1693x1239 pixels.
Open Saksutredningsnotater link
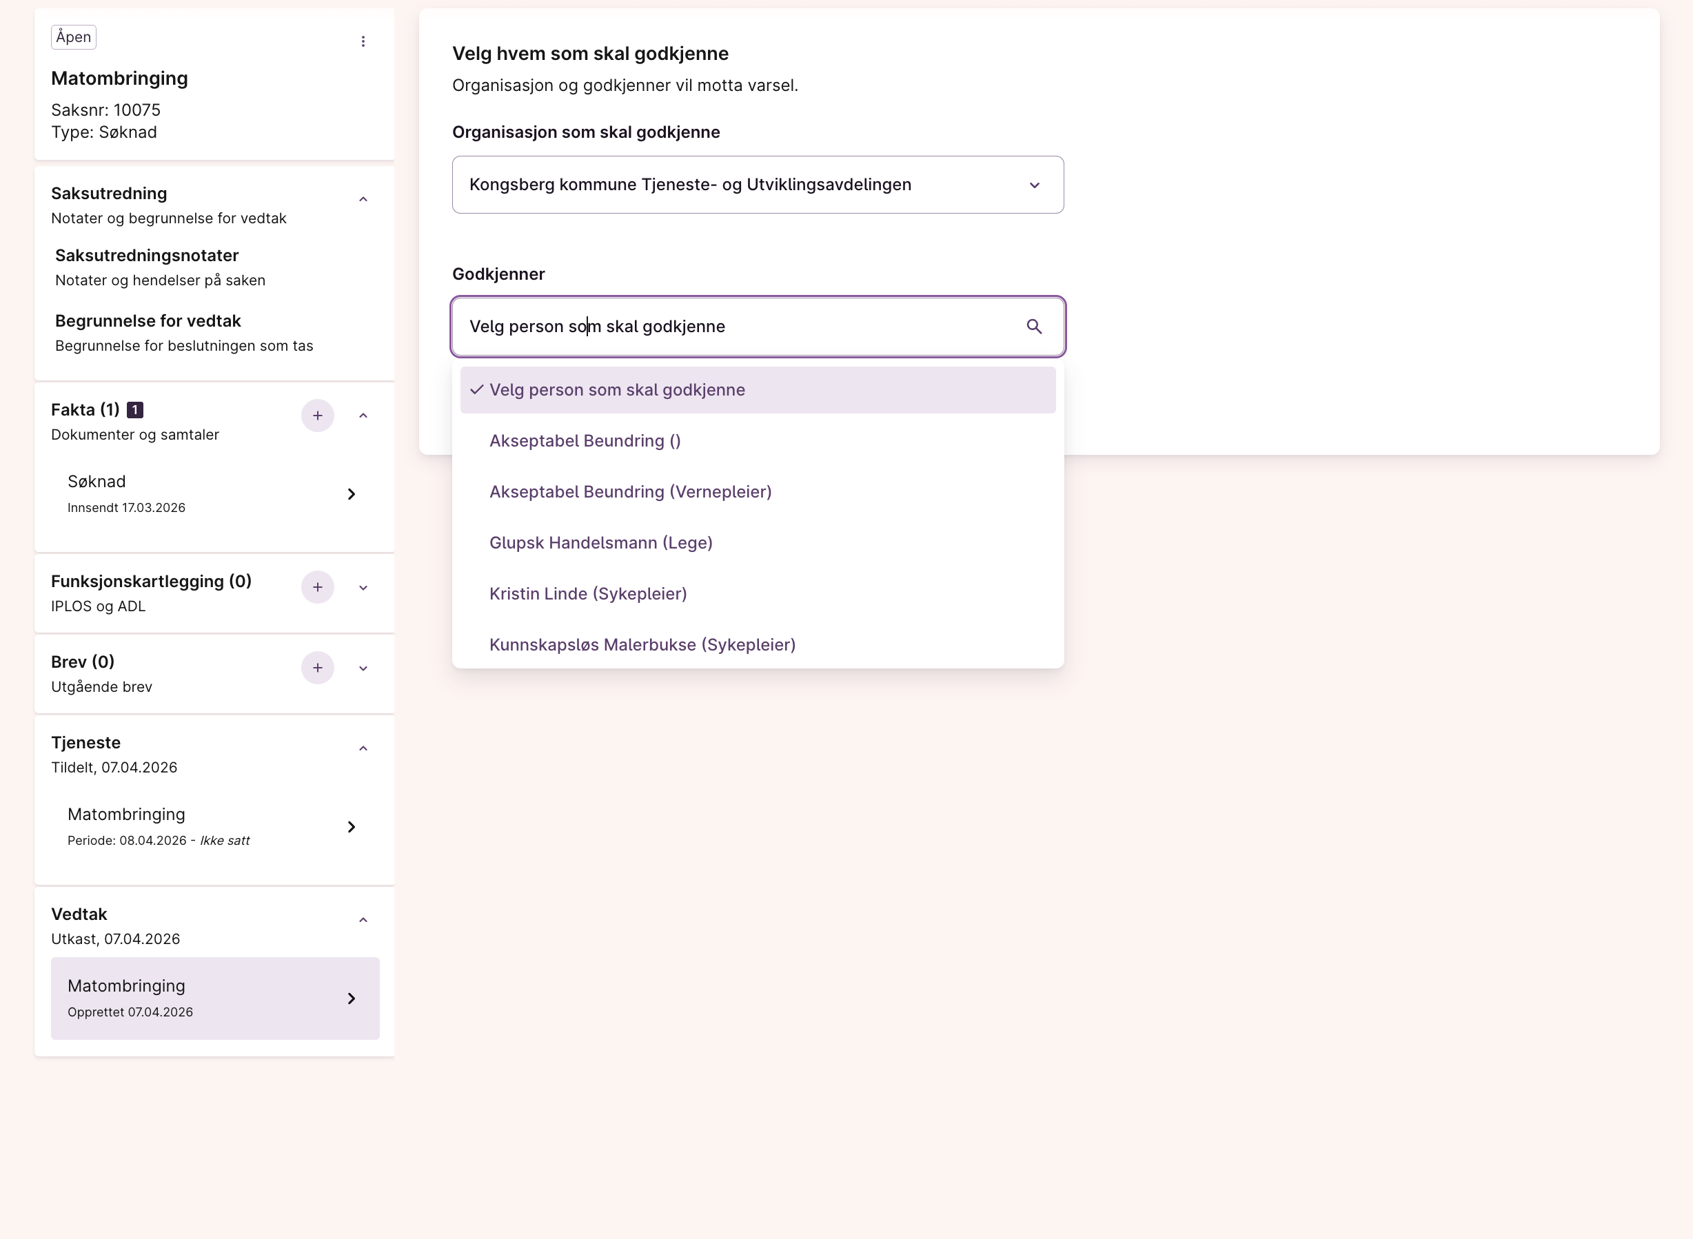pos(147,256)
